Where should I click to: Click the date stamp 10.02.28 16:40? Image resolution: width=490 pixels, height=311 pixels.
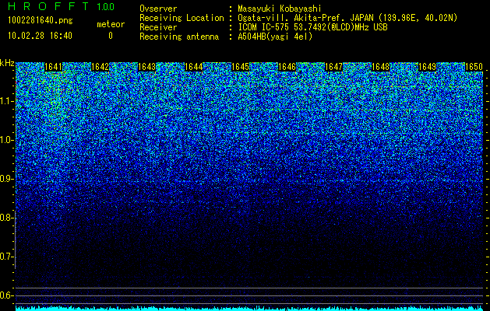click(x=40, y=36)
